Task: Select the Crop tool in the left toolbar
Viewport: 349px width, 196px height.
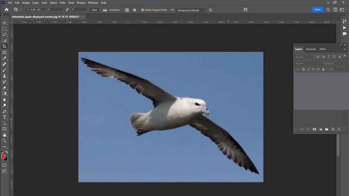Action: (4, 46)
